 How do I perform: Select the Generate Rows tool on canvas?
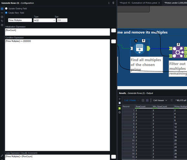tap(140, 49)
